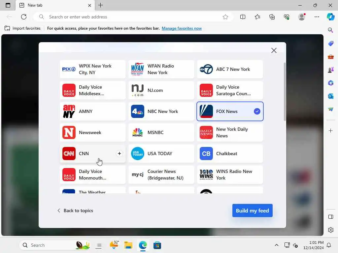
Task: Deselect the checked FOX News source
Action: [230, 111]
